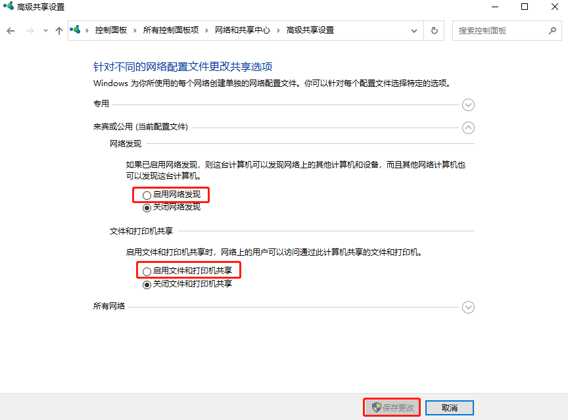
Task: Expand the 专用 profile section
Action: coord(468,105)
